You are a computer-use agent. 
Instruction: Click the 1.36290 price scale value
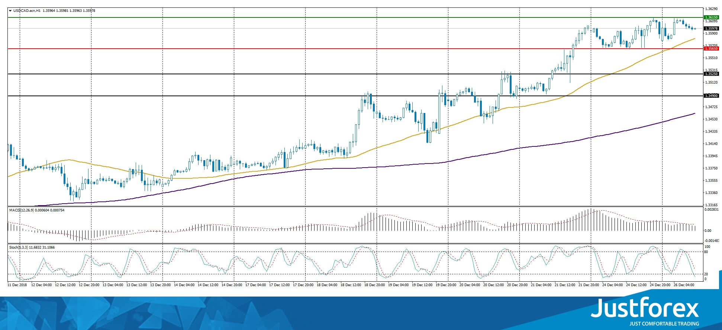711,9
